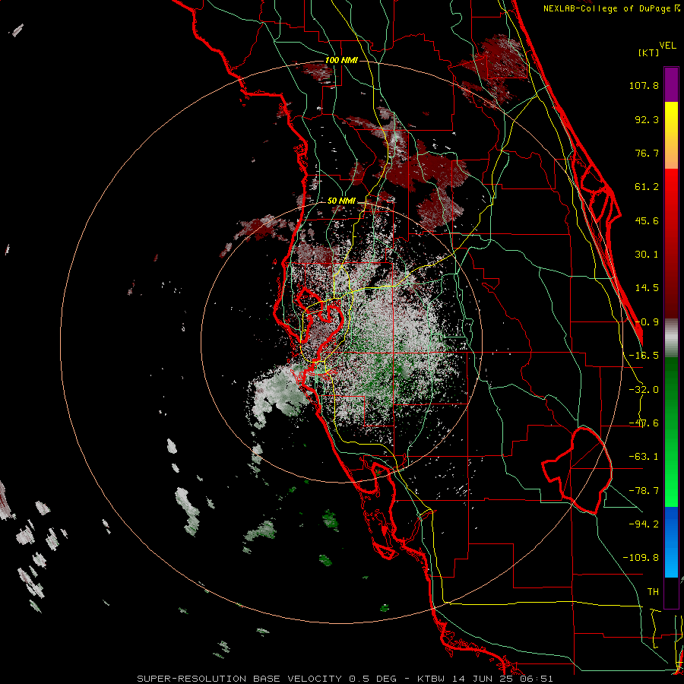Click the 50 NMI range ring label
Image resolution: width=684 pixels, height=684 pixels.
tap(341, 201)
